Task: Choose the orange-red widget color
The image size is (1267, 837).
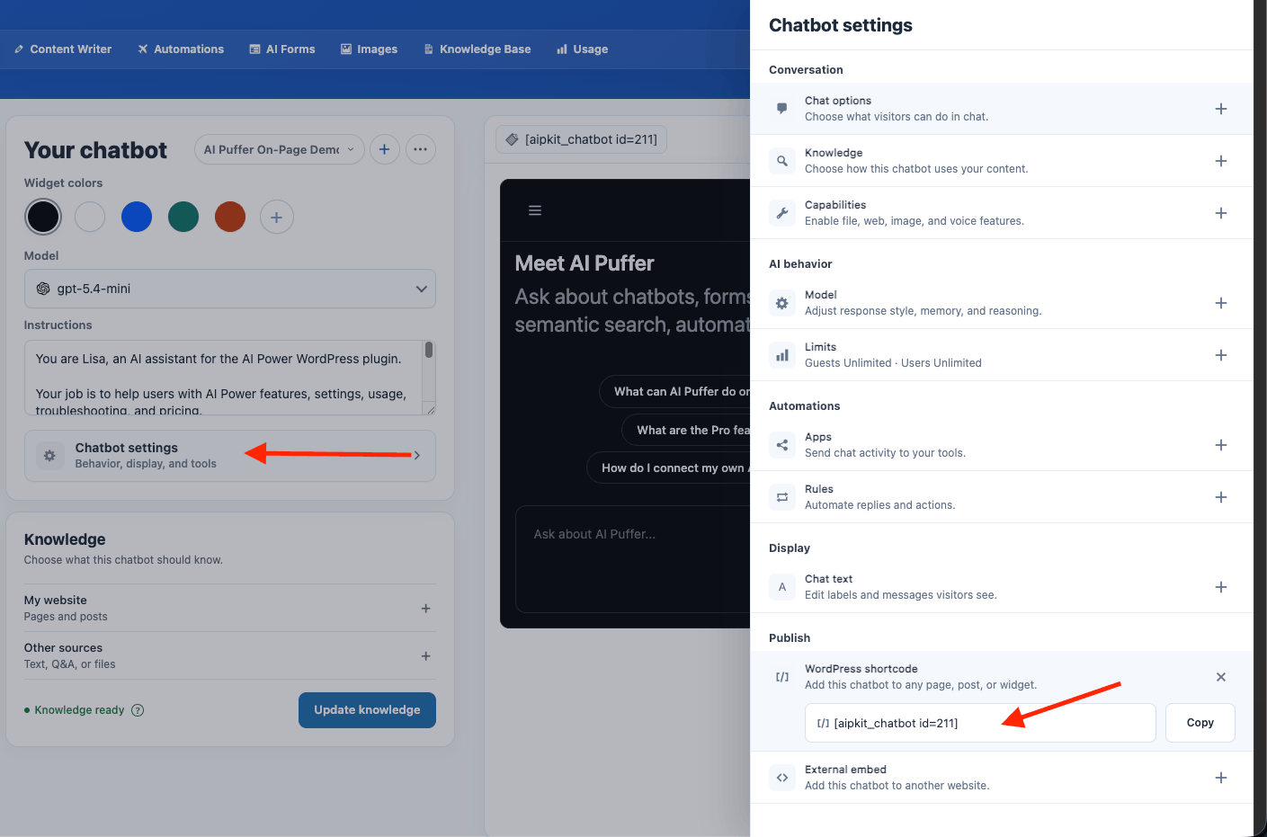Action: pos(230,217)
